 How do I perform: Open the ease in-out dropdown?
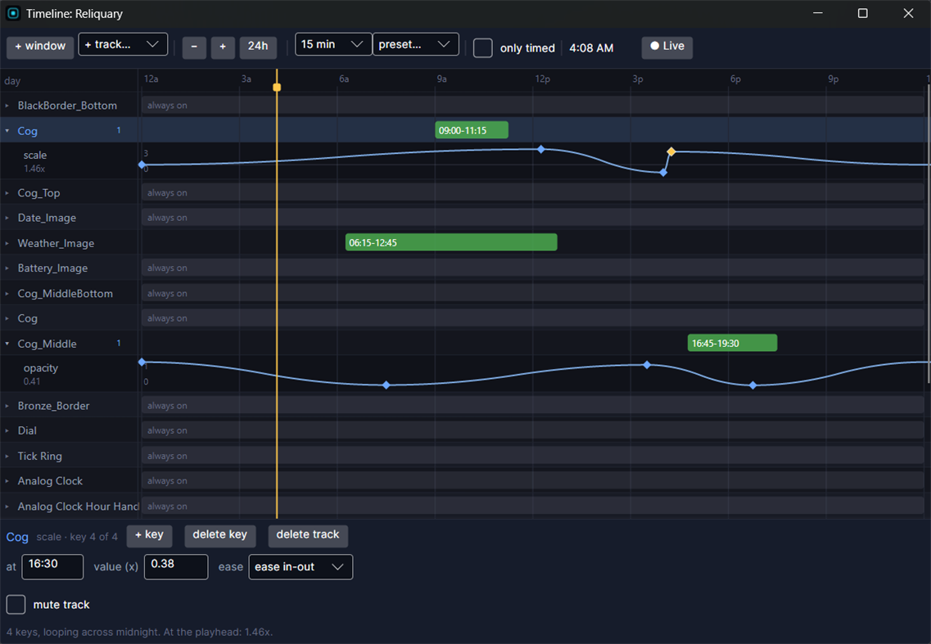[x=301, y=567]
